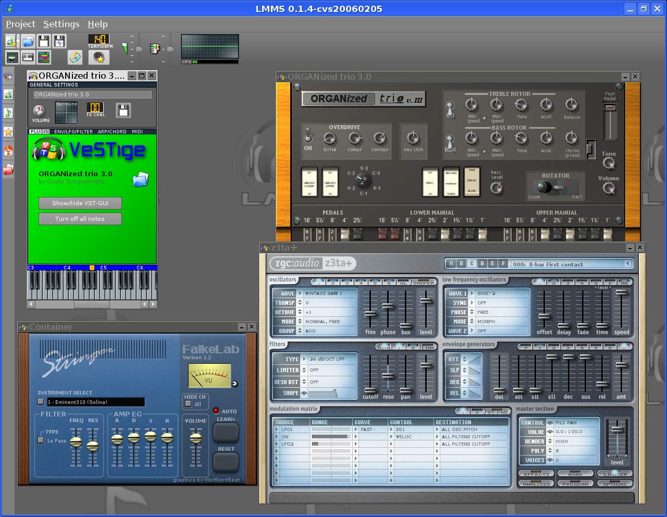
Task: Open the project notes pencil icon
Action: tap(75, 57)
